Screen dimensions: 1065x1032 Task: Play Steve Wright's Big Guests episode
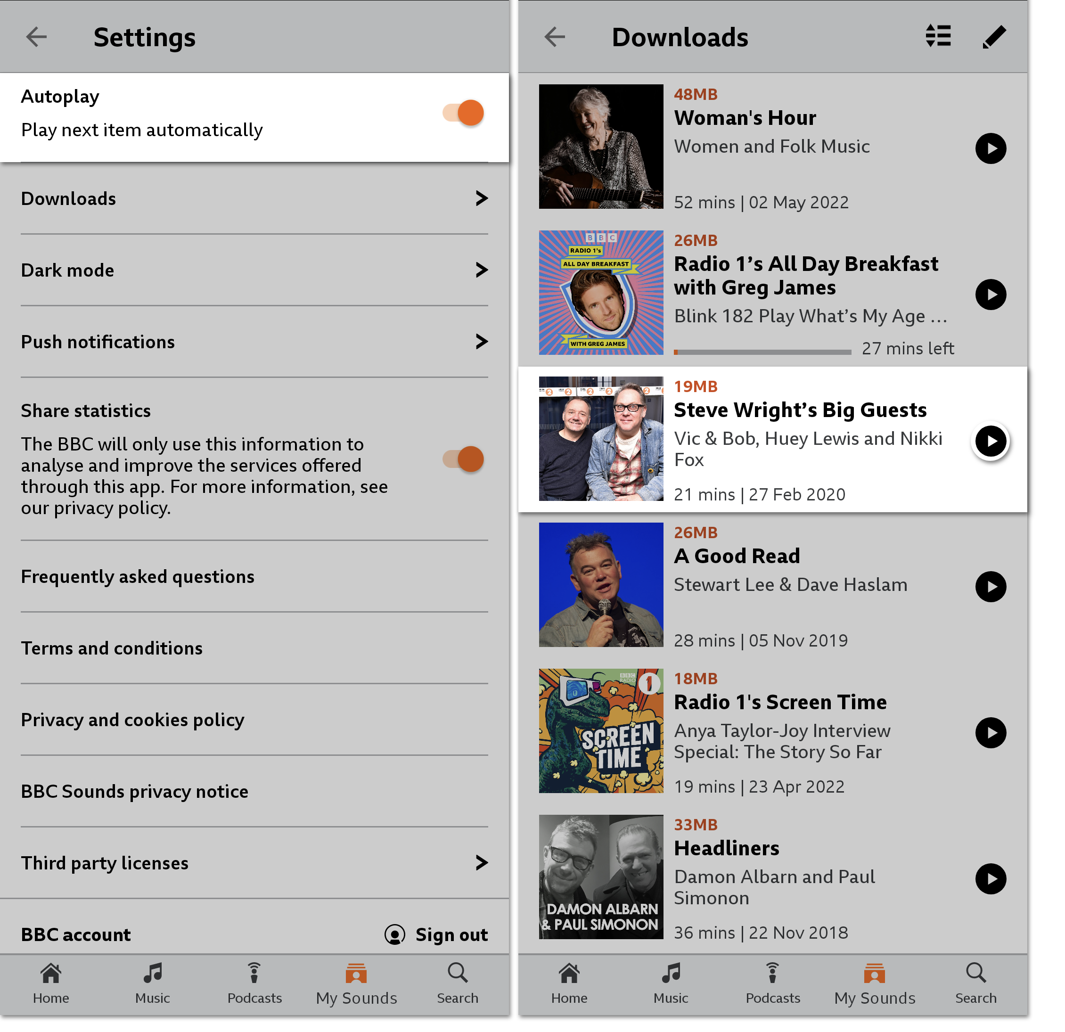pos(989,440)
